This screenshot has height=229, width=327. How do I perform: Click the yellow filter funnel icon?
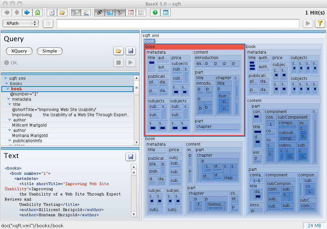[320, 24]
